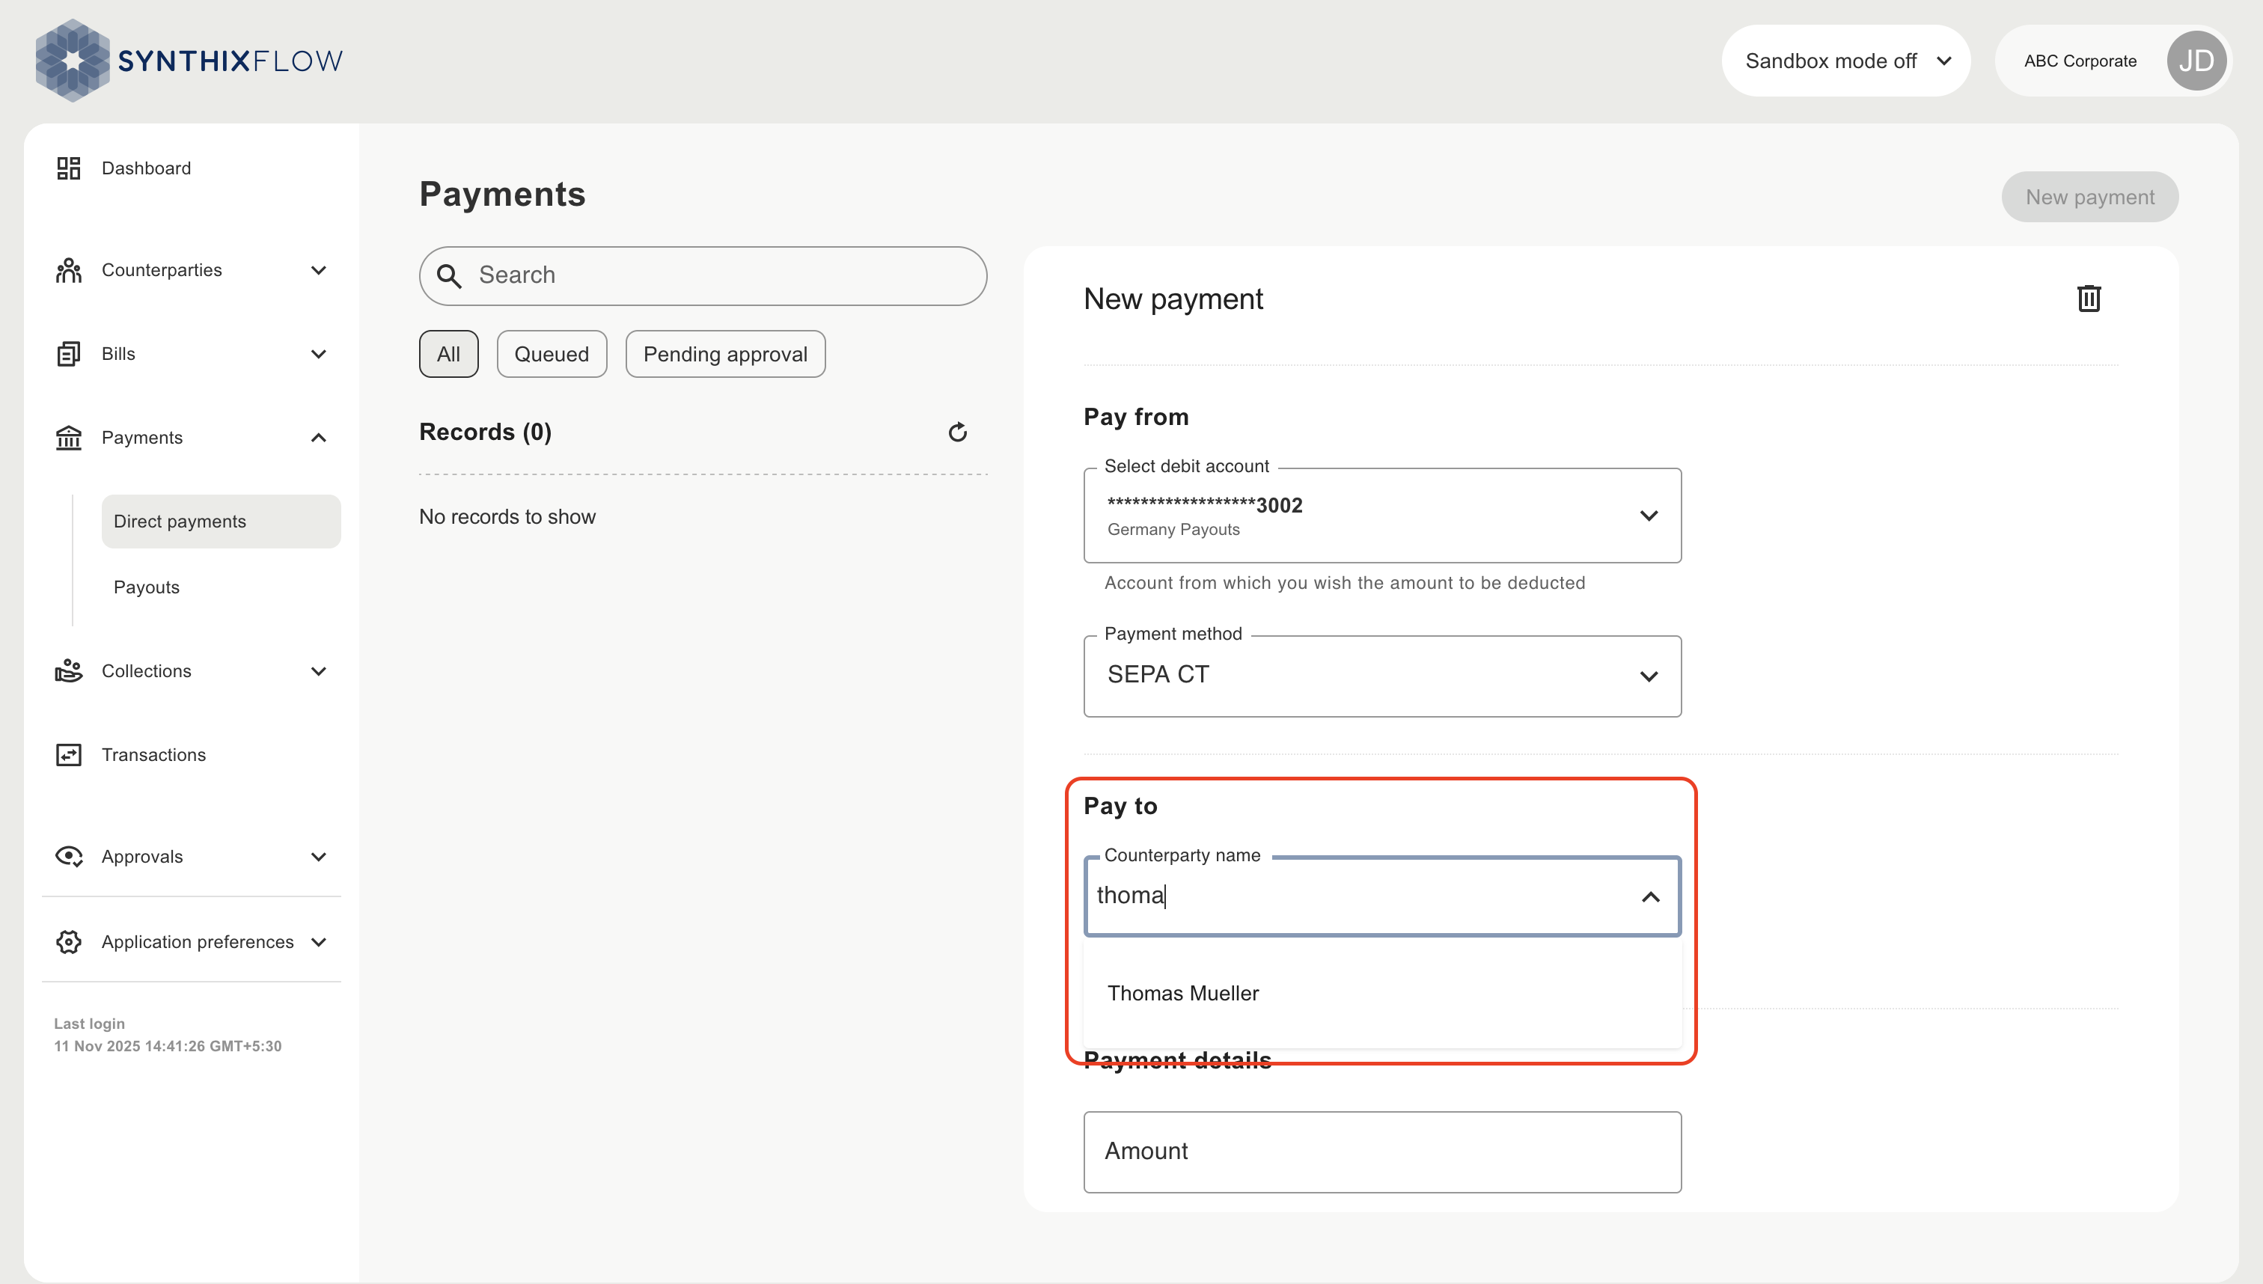This screenshot has height=1284, width=2263.
Task: Show All payments filter
Action: point(449,354)
